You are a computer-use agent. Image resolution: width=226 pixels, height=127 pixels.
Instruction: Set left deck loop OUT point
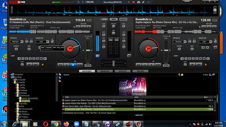(36, 64)
